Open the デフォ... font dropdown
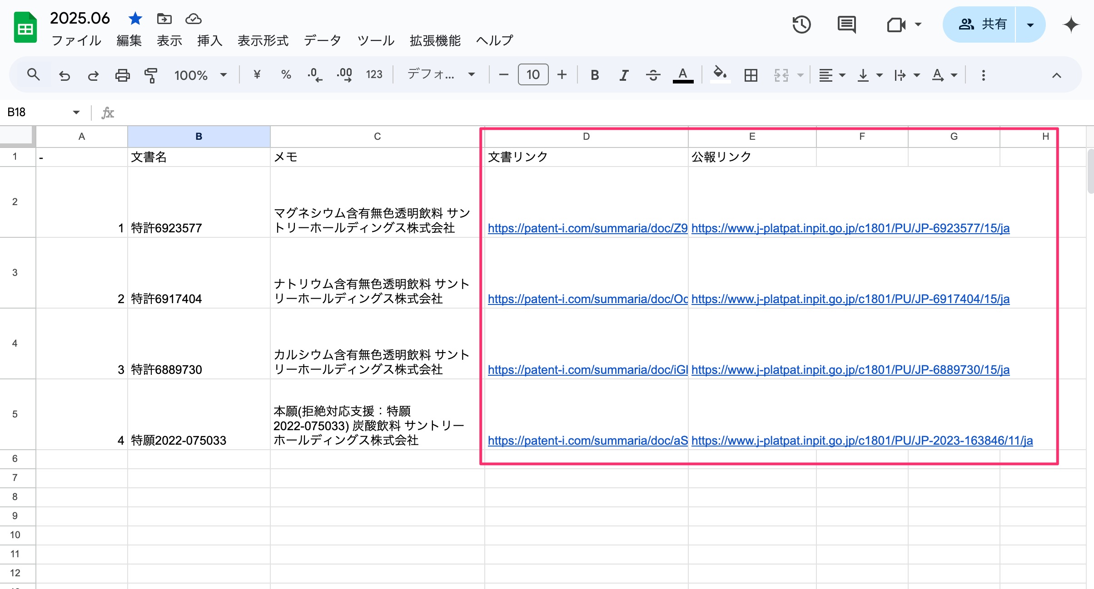The width and height of the screenshot is (1094, 589). click(441, 75)
